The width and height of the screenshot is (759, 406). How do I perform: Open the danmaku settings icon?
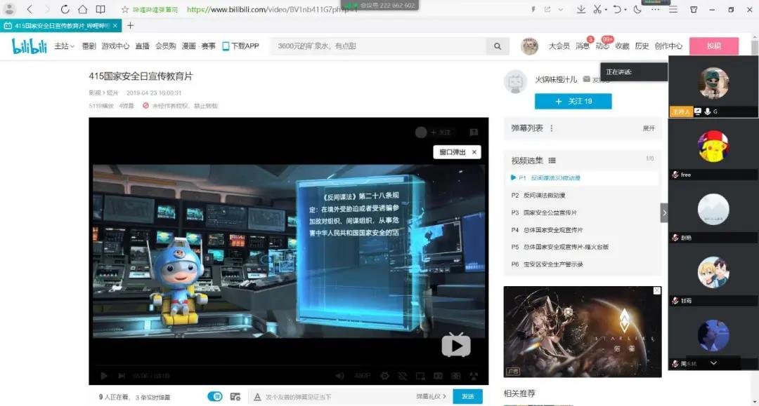click(x=237, y=396)
